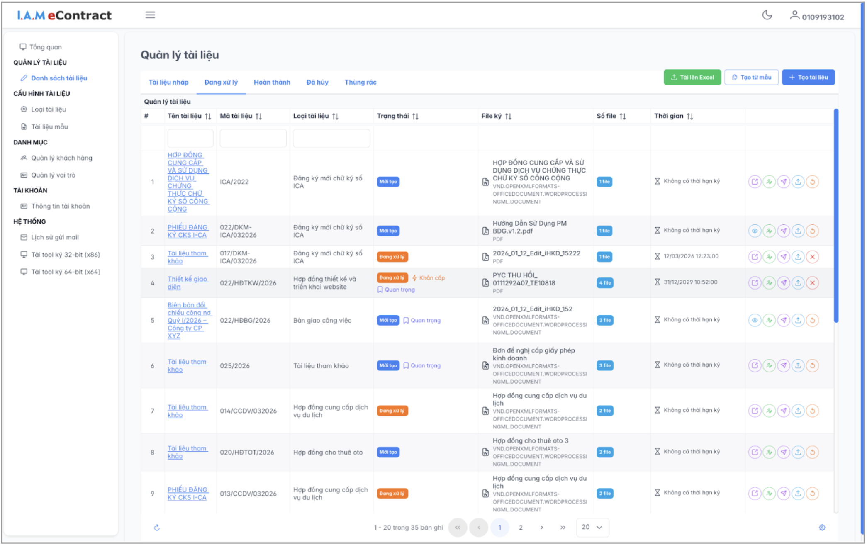Screen dimensions: 867x545
Task: Click the Tạo tài liệu button
Action: pos(808,78)
